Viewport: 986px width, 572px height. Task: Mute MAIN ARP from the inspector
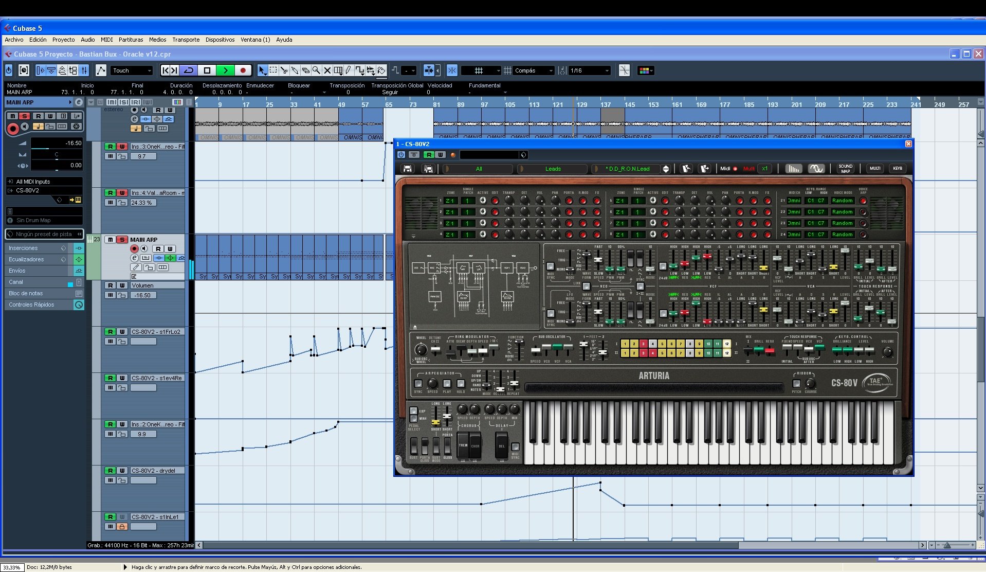13,116
